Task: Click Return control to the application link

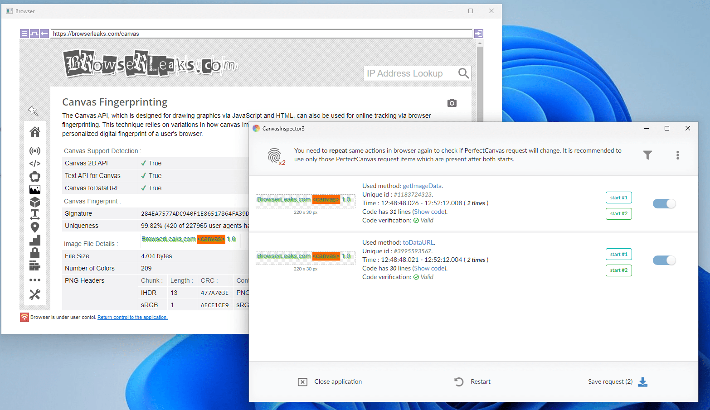Action: [132, 317]
